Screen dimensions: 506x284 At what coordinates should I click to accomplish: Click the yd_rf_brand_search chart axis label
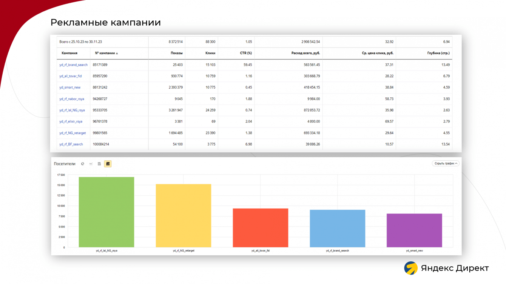coord(338,250)
